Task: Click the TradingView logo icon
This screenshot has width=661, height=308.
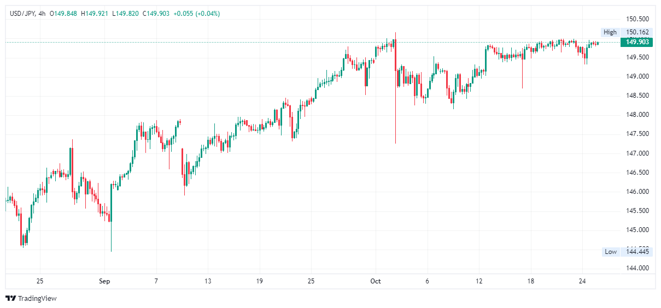Action: pyautogui.click(x=10, y=298)
